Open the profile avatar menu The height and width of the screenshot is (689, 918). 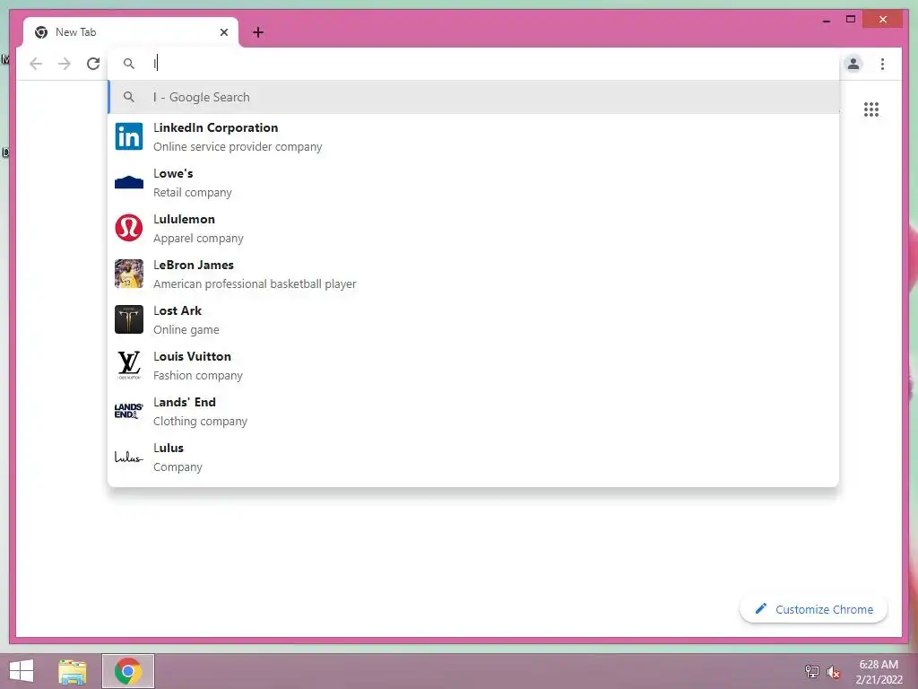[x=853, y=64]
